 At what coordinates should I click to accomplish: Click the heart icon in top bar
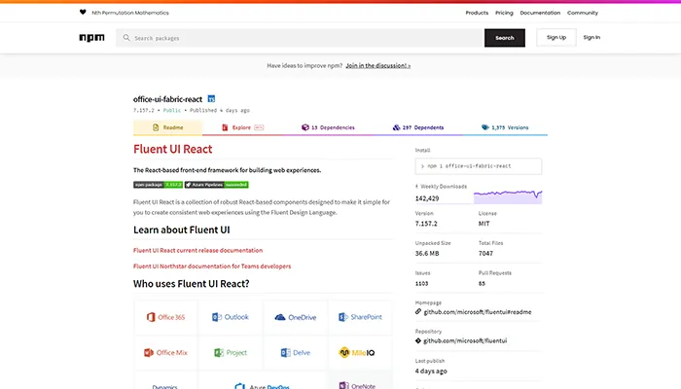click(x=83, y=12)
